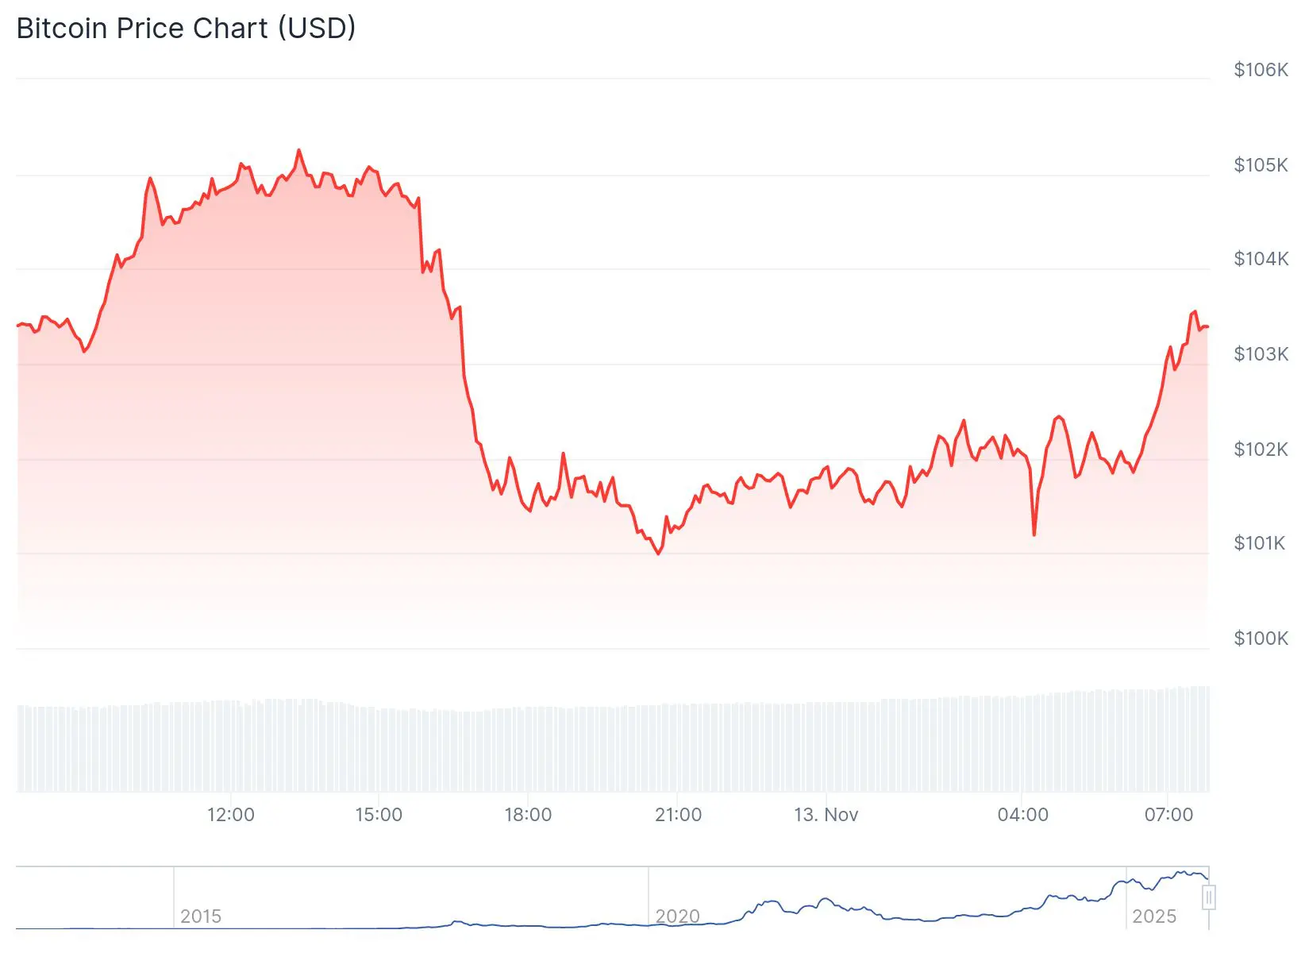This screenshot has height=953, width=1305.
Task: Select the 2020 label in the navigator
Action: pyautogui.click(x=677, y=916)
